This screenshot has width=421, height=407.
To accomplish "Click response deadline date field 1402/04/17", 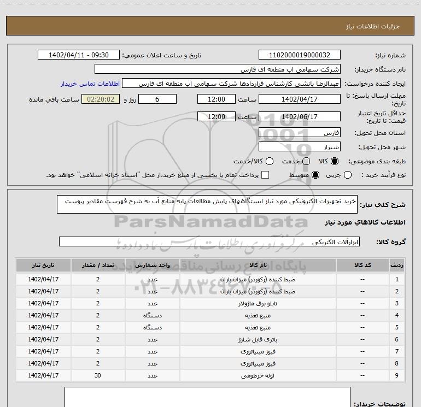I will point(300,99).
